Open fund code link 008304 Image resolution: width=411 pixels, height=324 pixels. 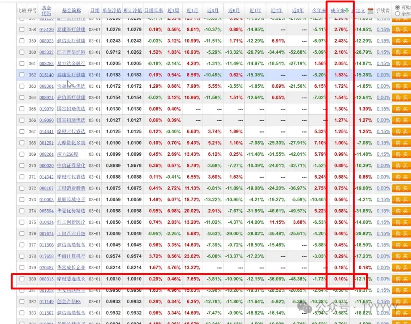pos(46,86)
